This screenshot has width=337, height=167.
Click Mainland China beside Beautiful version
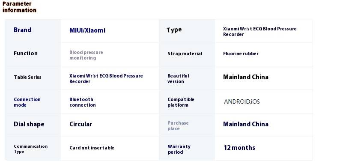(246, 77)
